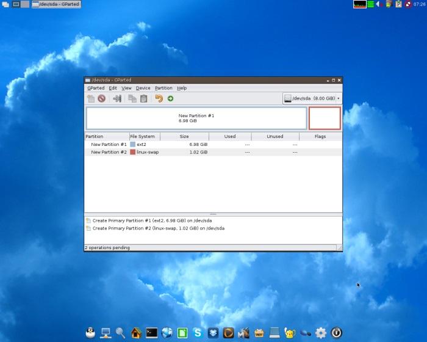
Task: Open the magnifier search icon in the dock
Action: point(121,333)
